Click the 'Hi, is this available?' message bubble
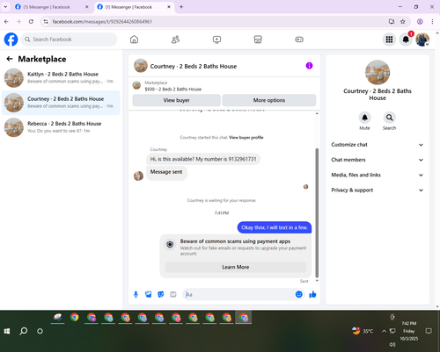The image size is (440, 352). [x=203, y=159]
